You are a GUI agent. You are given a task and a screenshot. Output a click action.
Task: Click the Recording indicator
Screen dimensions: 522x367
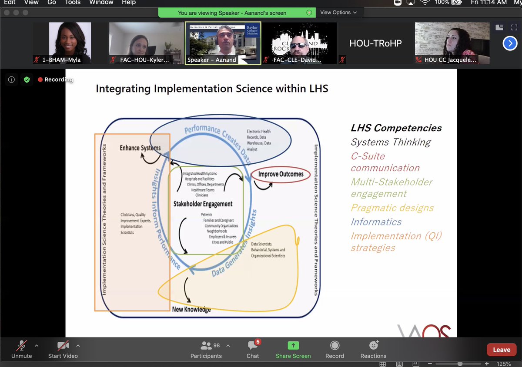tap(55, 79)
